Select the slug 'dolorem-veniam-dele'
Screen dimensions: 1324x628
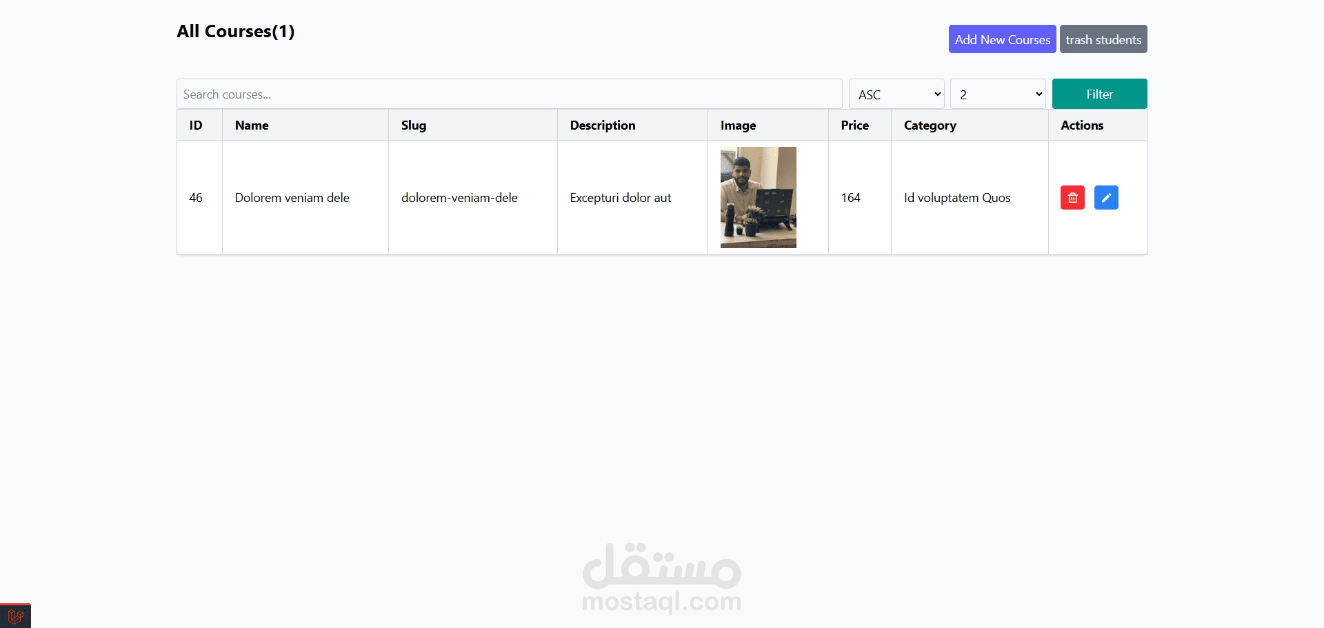(459, 198)
